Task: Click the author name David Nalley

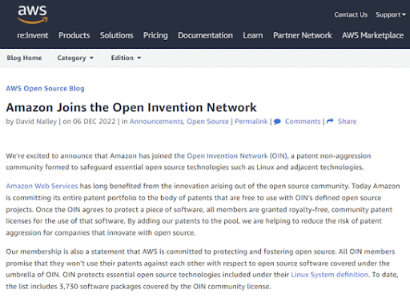Action: coord(36,122)
